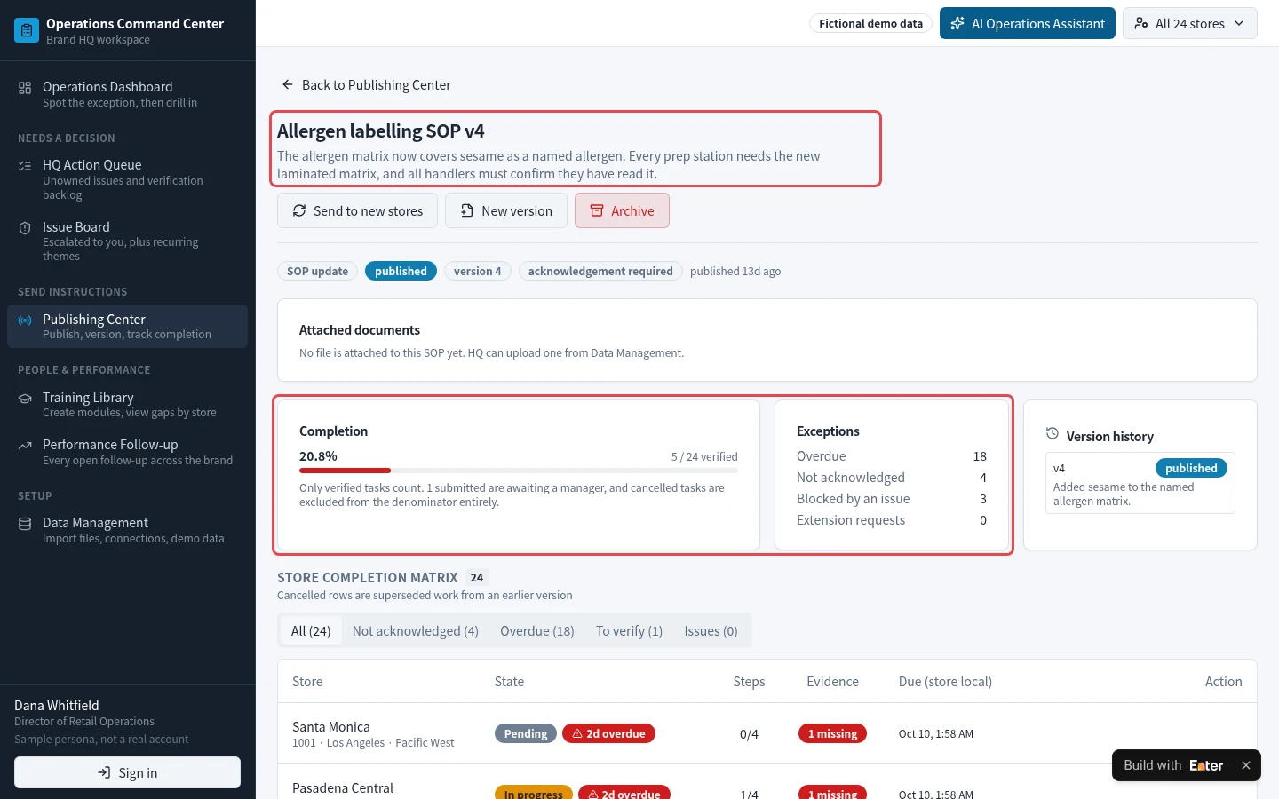Open Issue Board in the sidebar

[127, 241]
